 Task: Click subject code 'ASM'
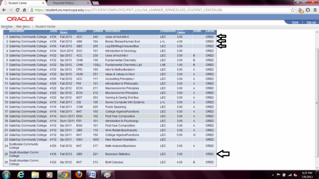tap(79, 41)
